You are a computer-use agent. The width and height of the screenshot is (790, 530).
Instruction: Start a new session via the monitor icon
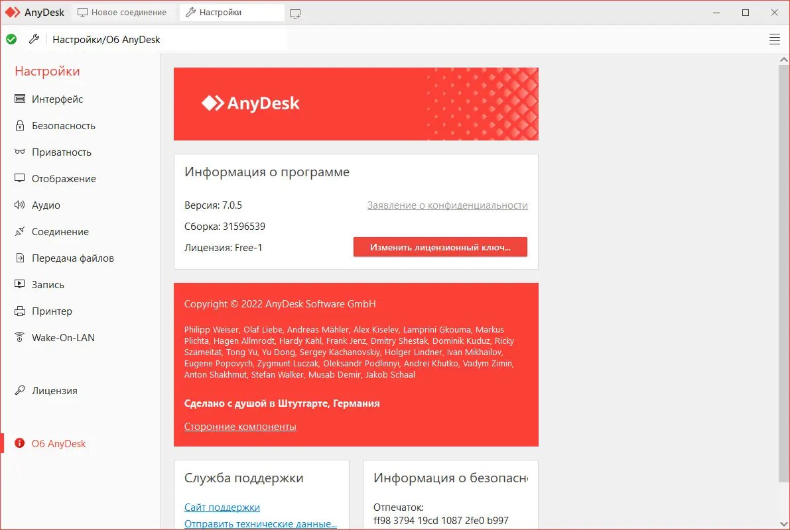(295, 12)
